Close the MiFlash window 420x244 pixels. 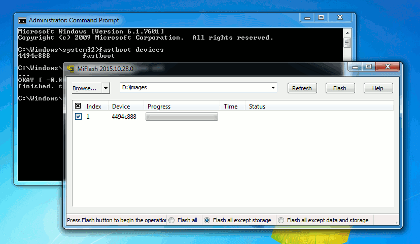(x=388, y=66)
